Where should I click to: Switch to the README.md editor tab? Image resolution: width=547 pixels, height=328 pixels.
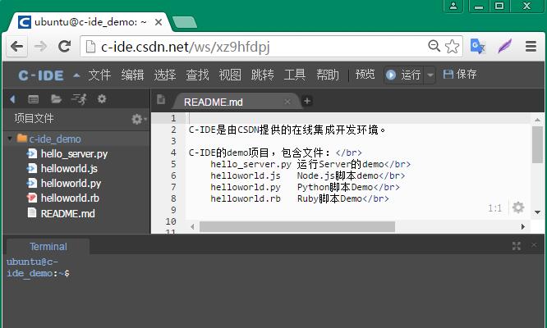[x=214, y=102]
